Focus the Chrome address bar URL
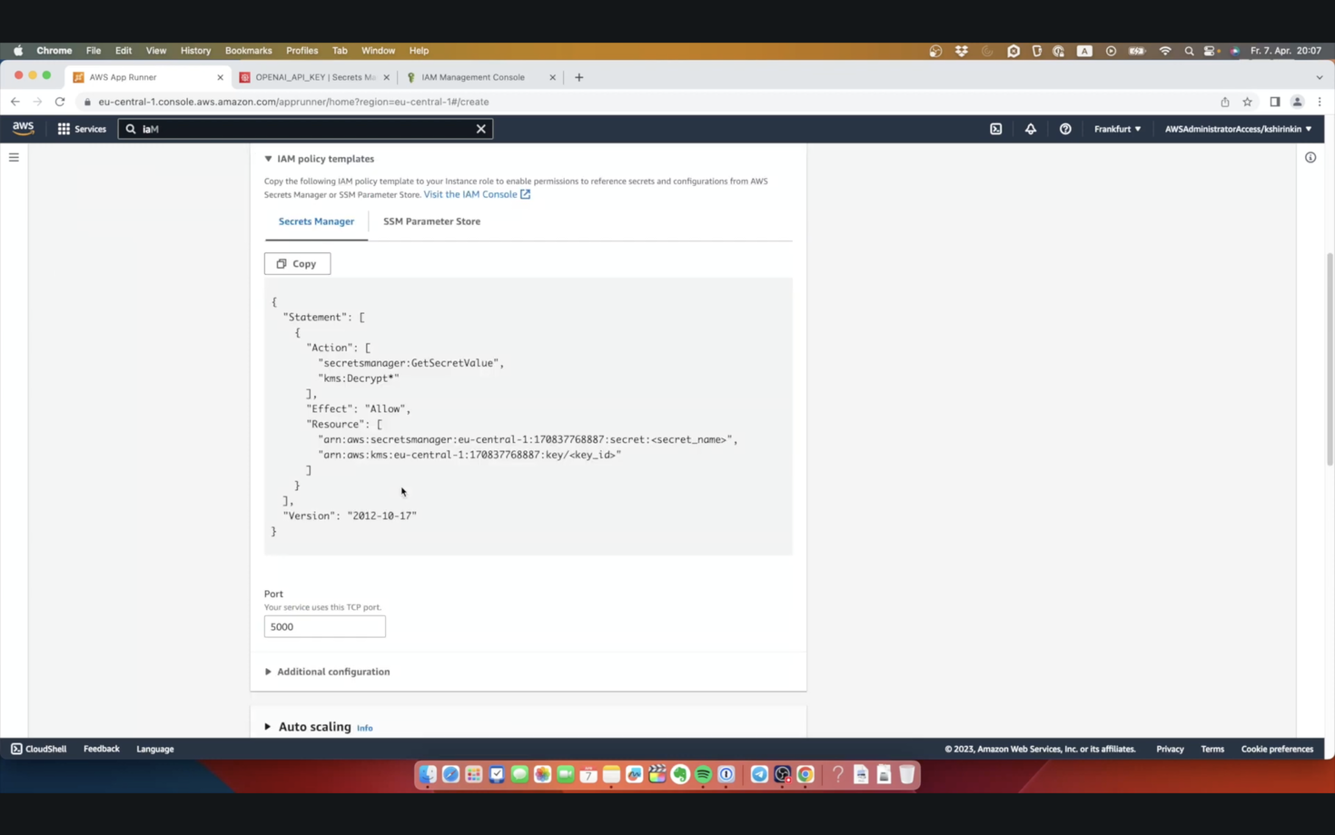This screenshot has height=835, width=1335. click(x=293, y=102)
